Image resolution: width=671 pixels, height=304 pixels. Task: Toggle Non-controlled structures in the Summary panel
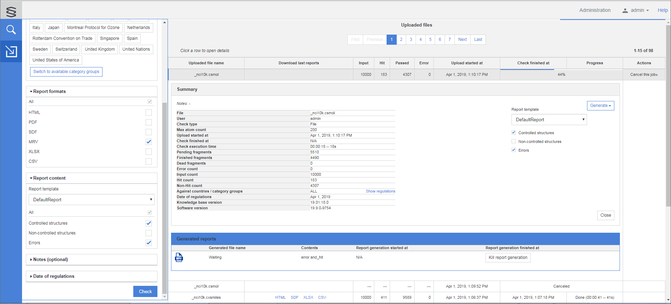514,142
